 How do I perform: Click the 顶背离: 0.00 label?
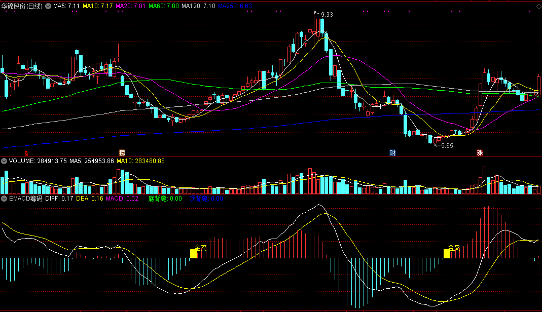click(x=206, y=199)
